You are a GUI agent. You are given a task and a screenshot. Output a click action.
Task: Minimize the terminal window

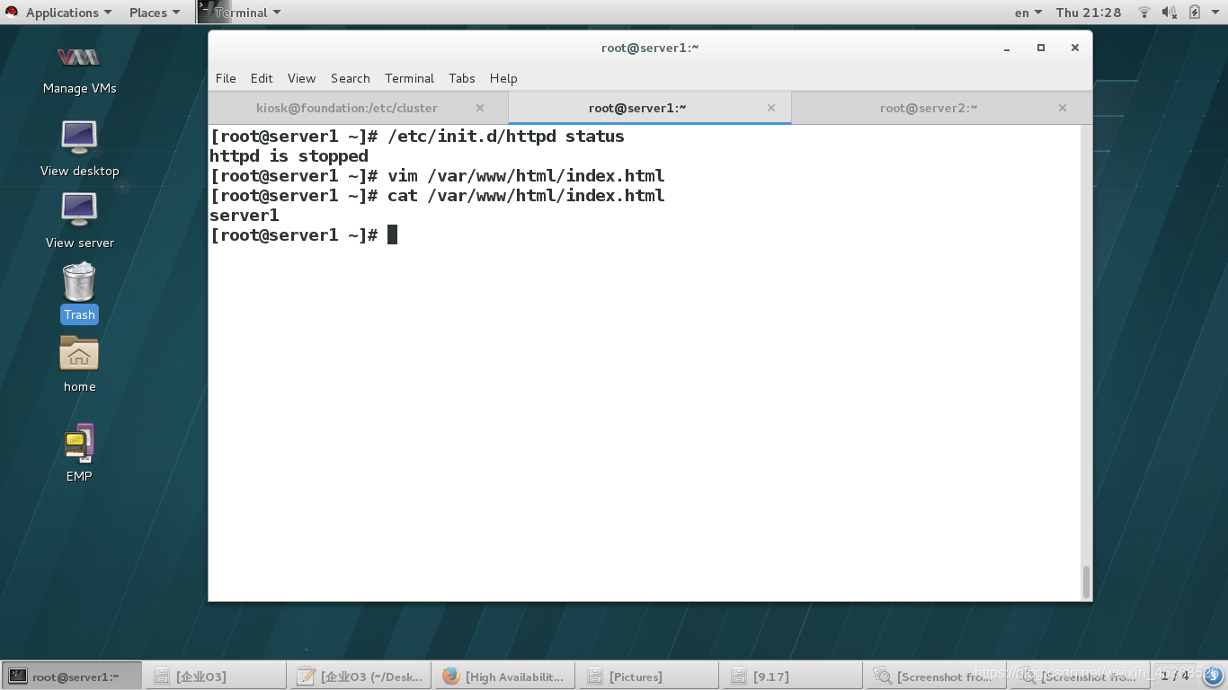tap(1008, 48)
